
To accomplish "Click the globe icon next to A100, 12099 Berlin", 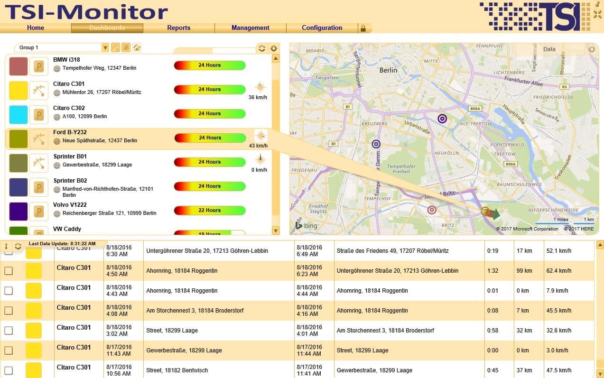I will (57, 117).
